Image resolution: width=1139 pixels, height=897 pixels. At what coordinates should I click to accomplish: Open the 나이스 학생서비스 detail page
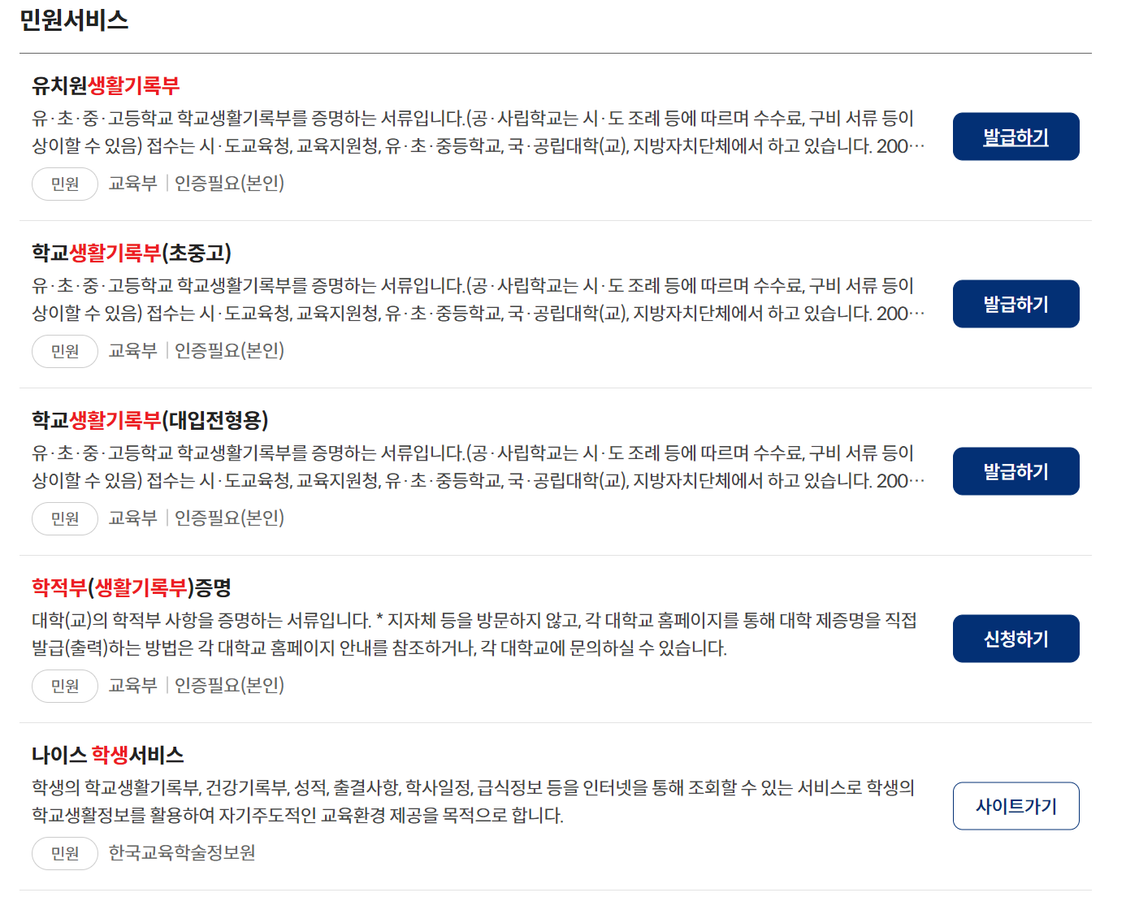click(x=107, y=755)
